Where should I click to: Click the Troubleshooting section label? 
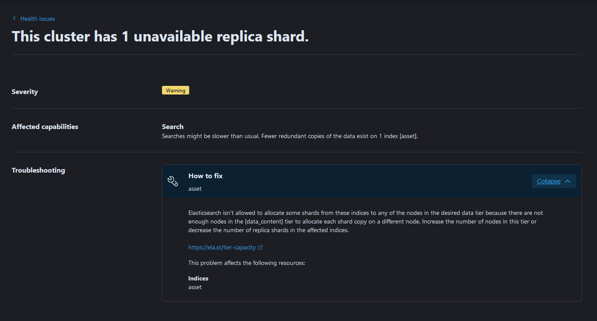38,170
